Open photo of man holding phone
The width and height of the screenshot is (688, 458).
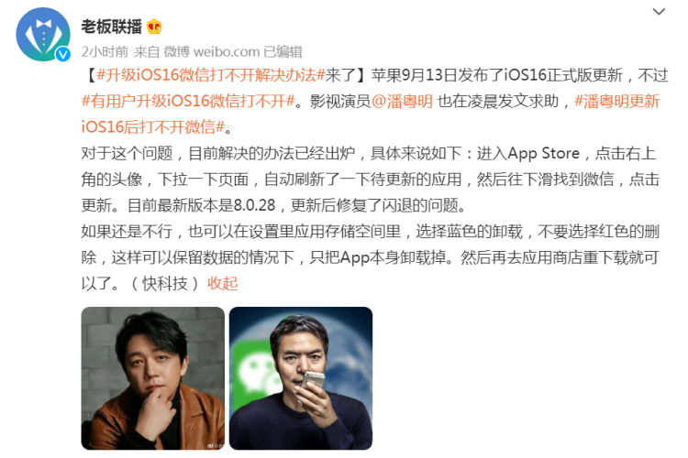(x=301, y=378)
